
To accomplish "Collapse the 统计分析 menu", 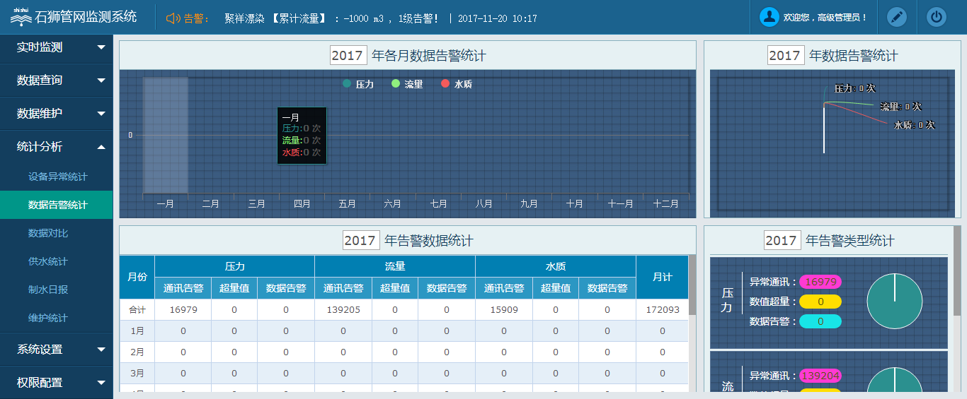I will [57, 147].
